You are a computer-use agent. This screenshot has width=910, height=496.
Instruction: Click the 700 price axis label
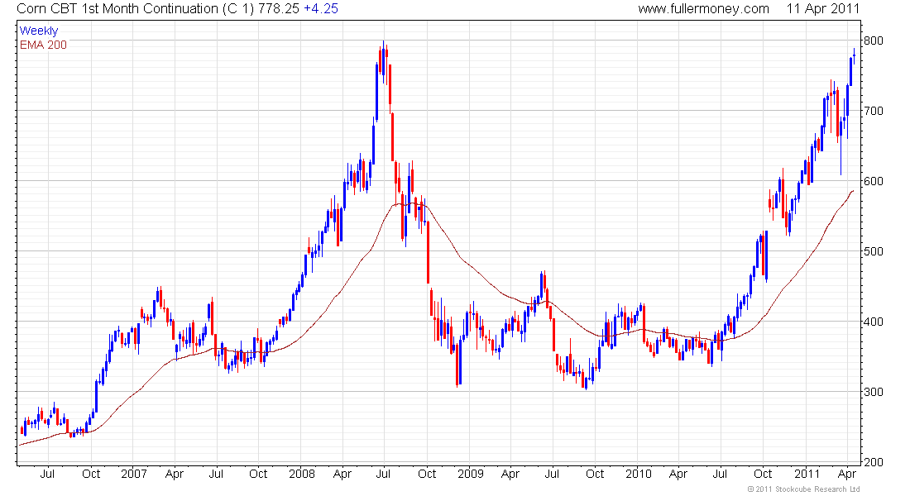click(874, 111)
